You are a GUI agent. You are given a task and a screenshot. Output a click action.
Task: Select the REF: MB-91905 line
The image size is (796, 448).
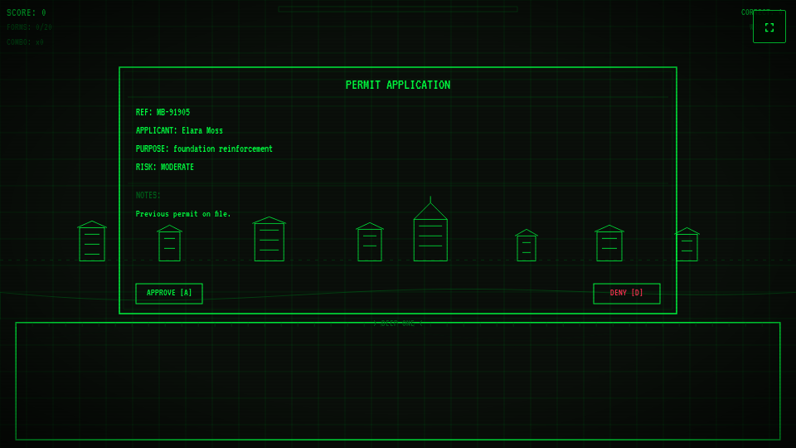tap(163, 112)
